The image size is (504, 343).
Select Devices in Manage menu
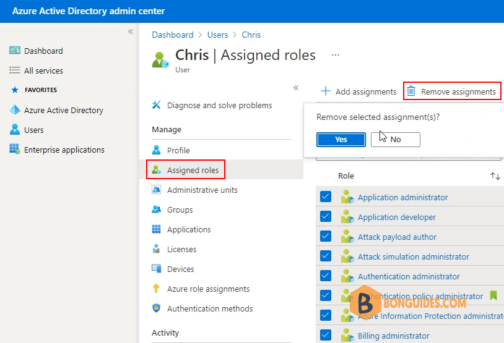coord(180,269)
